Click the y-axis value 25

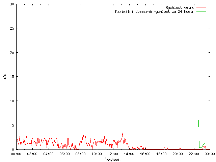[12, 28]
